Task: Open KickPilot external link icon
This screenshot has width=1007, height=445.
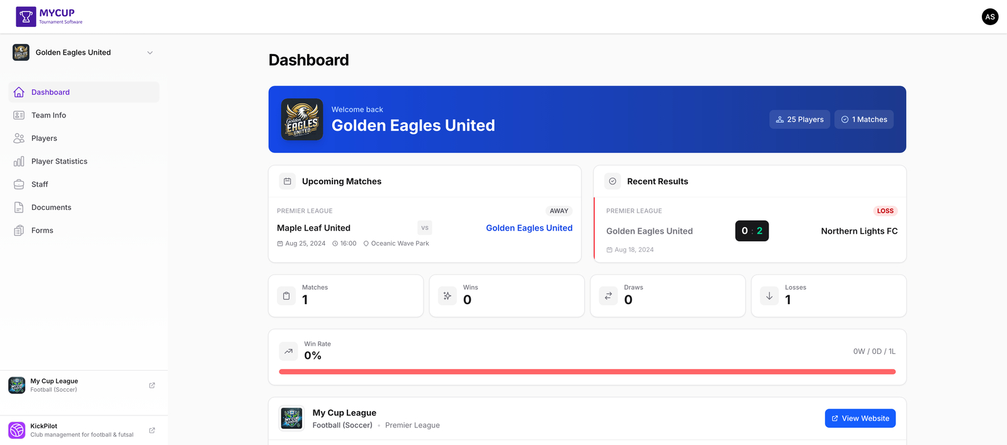Action: tap(152, 431)
